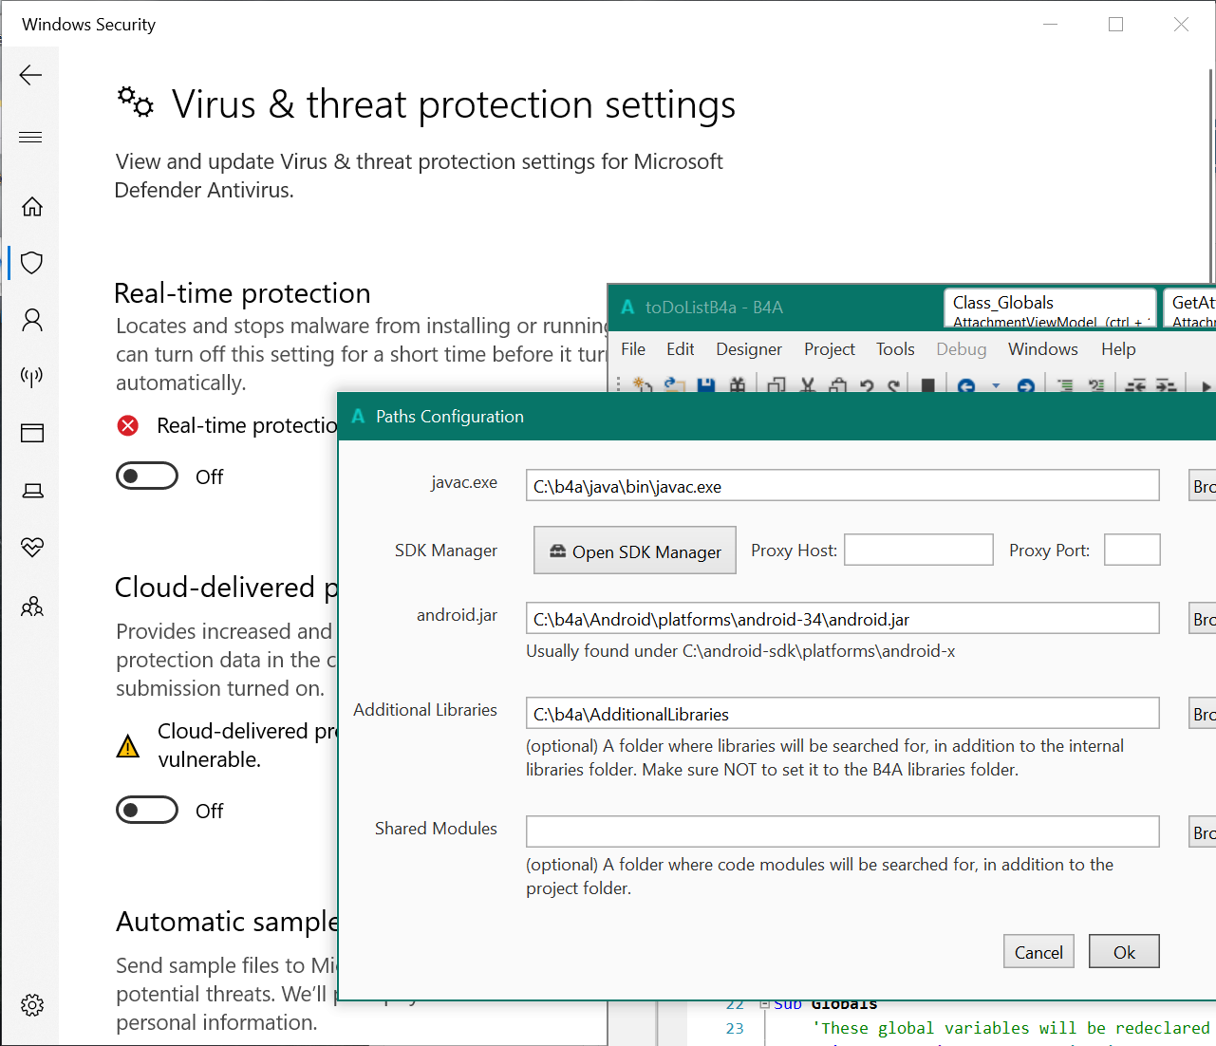Open the Home section in the sidebar
Screen dimensions: 1216x1046
click(32, 206)
